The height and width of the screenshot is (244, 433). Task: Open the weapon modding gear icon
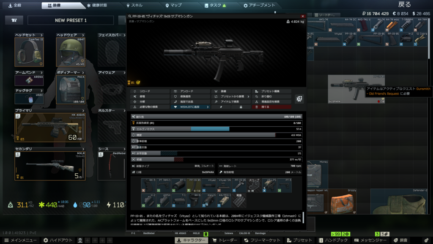click(299, 99)
